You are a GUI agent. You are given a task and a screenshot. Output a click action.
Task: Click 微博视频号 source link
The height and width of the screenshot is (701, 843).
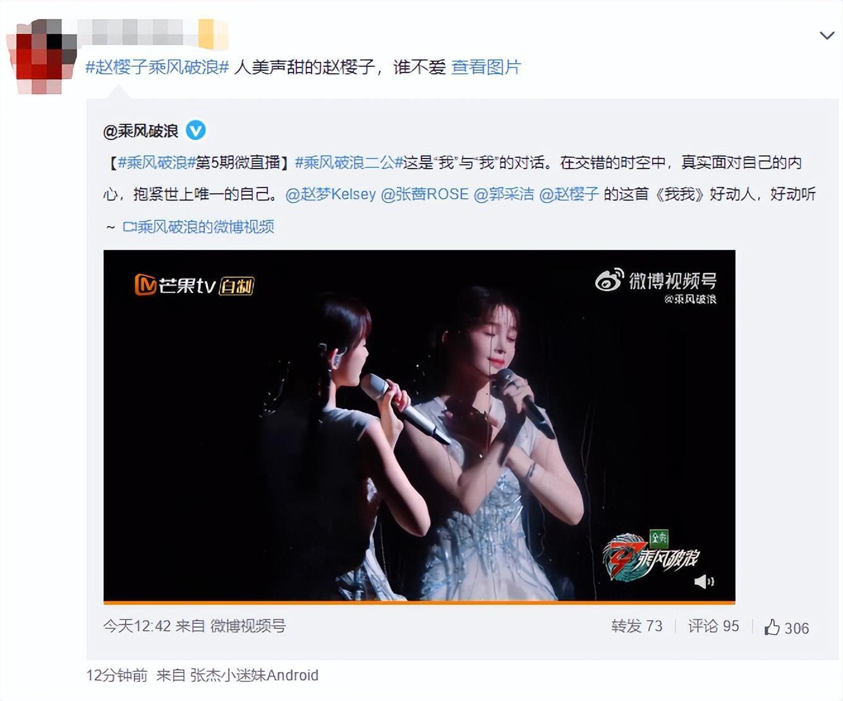point(248,626)
